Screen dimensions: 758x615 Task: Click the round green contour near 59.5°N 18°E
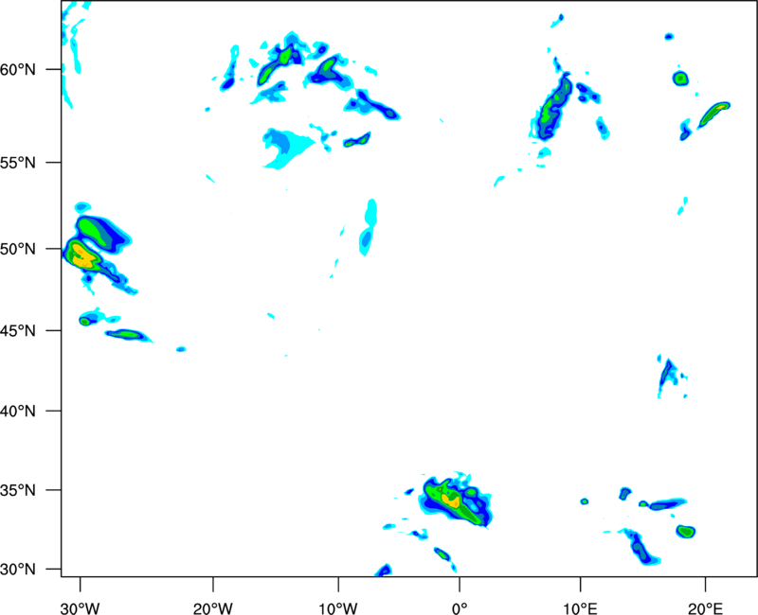680,79
